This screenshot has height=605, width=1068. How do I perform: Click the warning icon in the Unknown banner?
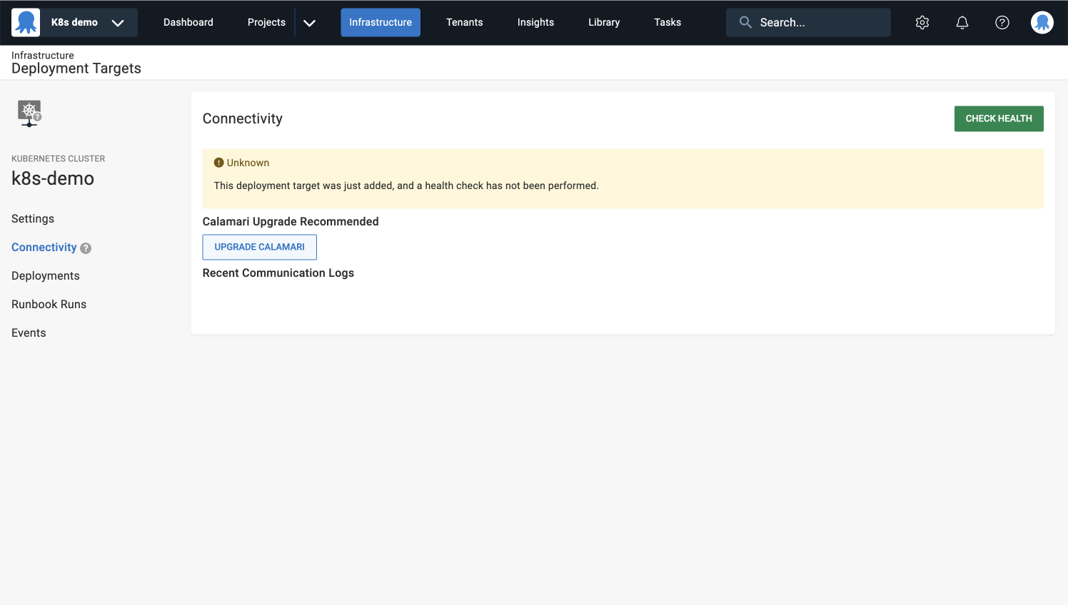pyautogui.click(x=218, y=162)
